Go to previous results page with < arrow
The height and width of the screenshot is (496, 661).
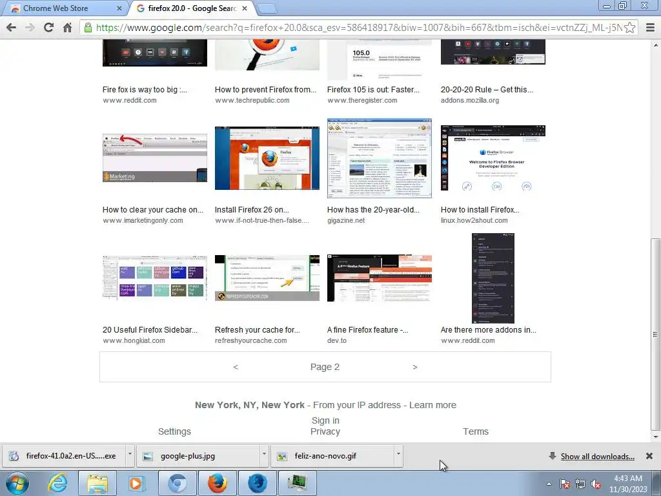tap(236, 367)
